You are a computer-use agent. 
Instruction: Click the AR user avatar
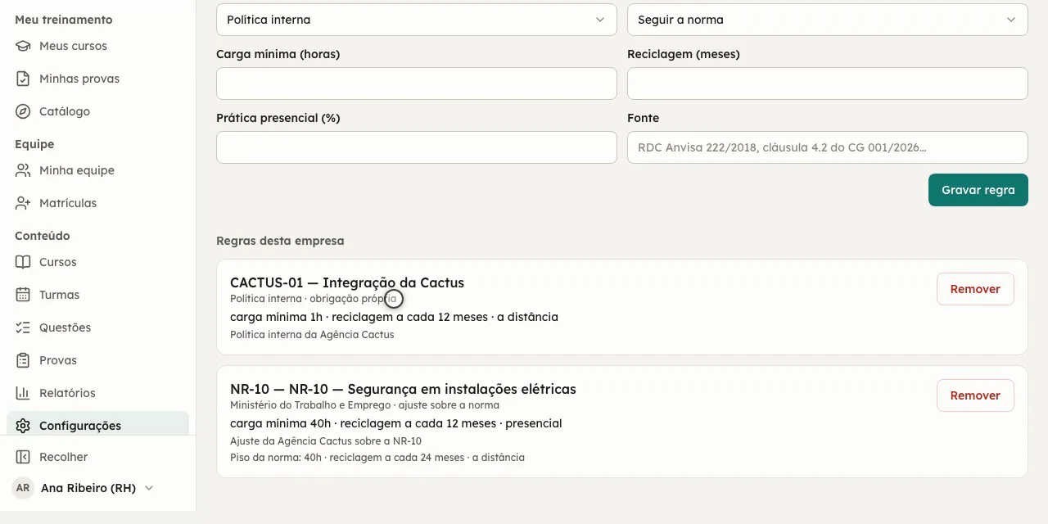[x=23, y=488]
